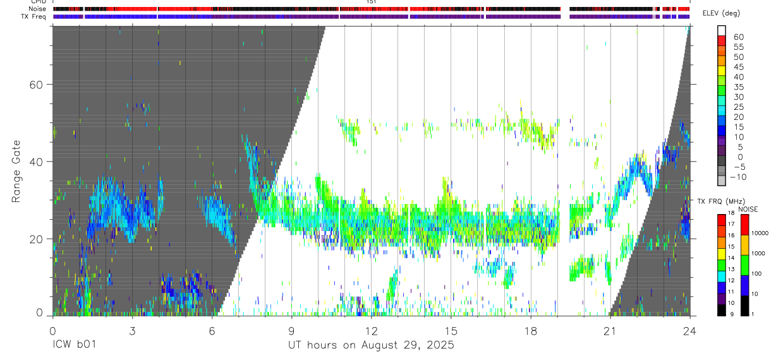Click the light gray bottom segment of ELEV color bar

722,181
